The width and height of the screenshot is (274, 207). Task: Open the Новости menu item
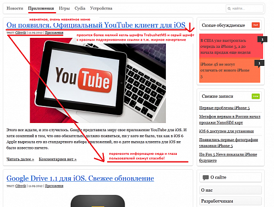tap(15, 8)
